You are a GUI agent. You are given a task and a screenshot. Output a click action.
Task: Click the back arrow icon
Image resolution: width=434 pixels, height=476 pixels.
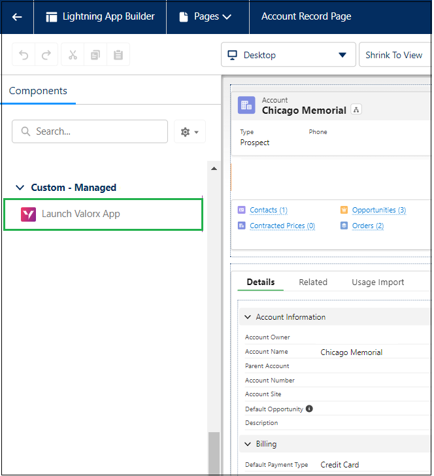[17, 17]
